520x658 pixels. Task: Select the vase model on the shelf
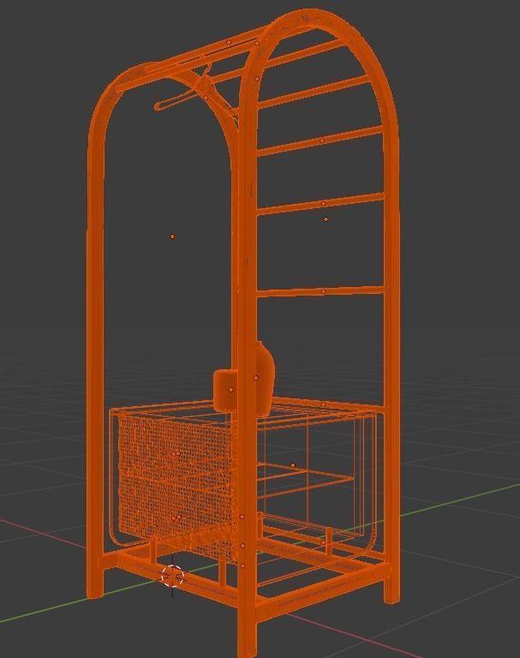[x=264, y=377]
